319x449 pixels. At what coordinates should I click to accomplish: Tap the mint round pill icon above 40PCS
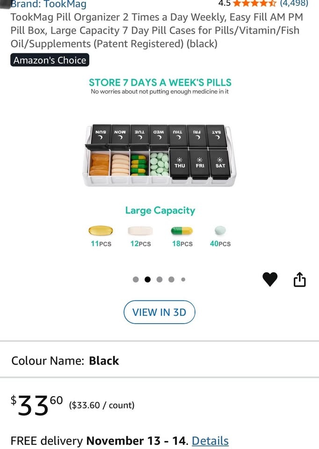[220, 230]
